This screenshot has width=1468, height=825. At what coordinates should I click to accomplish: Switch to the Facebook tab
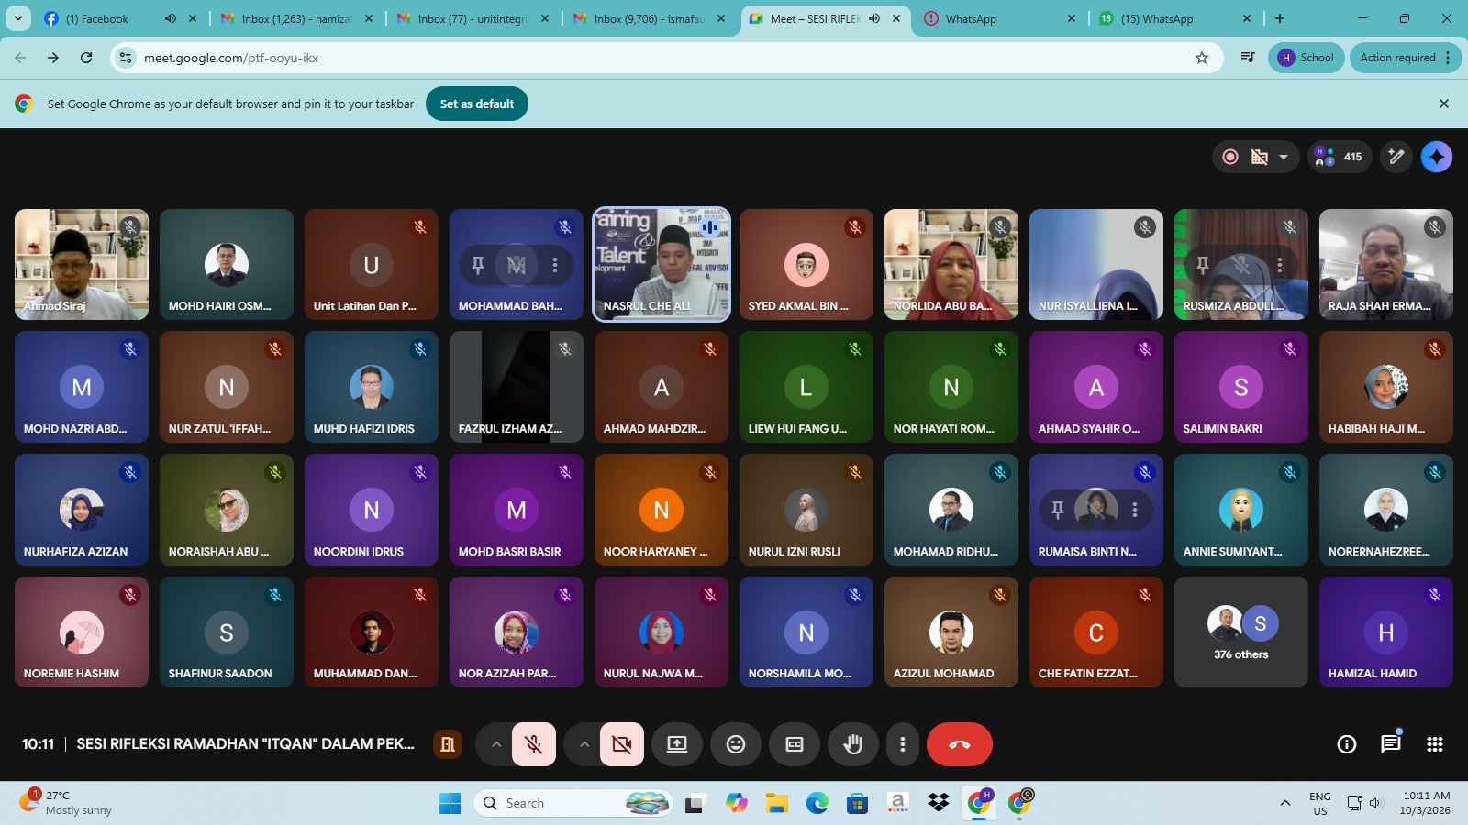click(96, 18)
